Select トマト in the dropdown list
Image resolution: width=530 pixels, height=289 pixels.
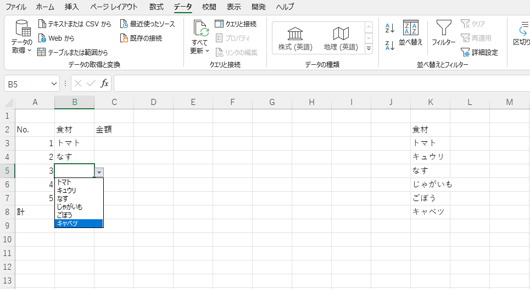tap(79, 182)
